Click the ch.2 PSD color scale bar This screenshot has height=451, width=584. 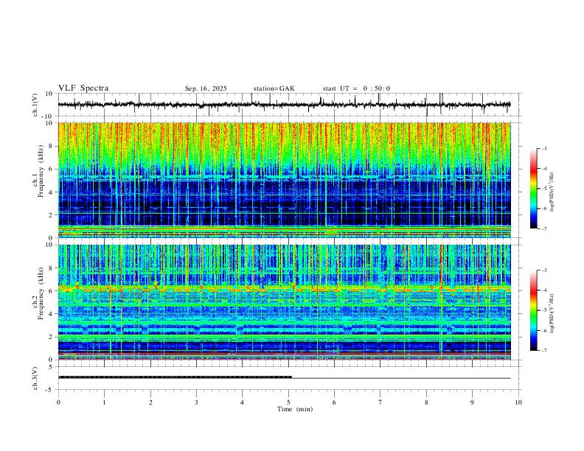coord(533,310)
